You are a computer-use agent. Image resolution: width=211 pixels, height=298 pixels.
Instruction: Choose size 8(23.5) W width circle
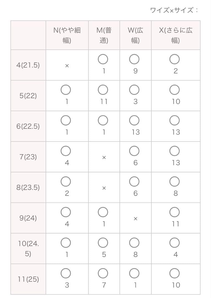(134, 182)
